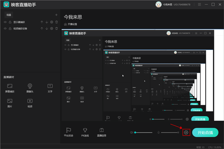This screenshot has height=149, width=224.
Task: Open settings for 显示器捕获 source
Action: (x=52, y=22)
